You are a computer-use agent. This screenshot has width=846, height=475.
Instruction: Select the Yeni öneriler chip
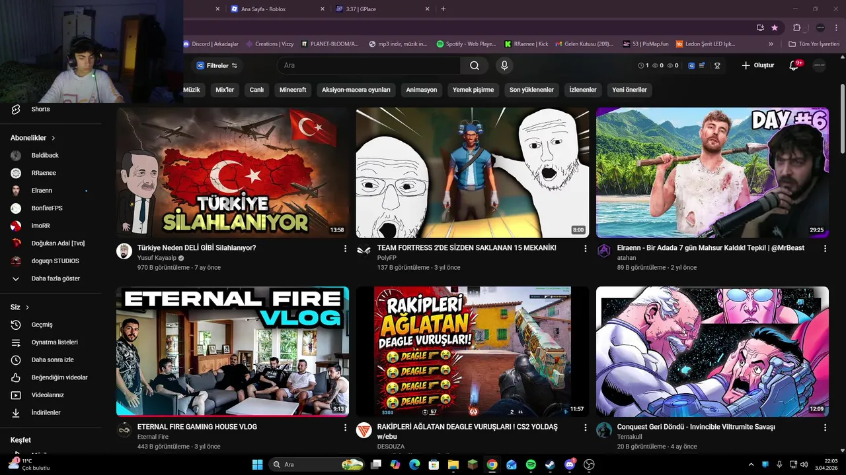coord(629,90)
